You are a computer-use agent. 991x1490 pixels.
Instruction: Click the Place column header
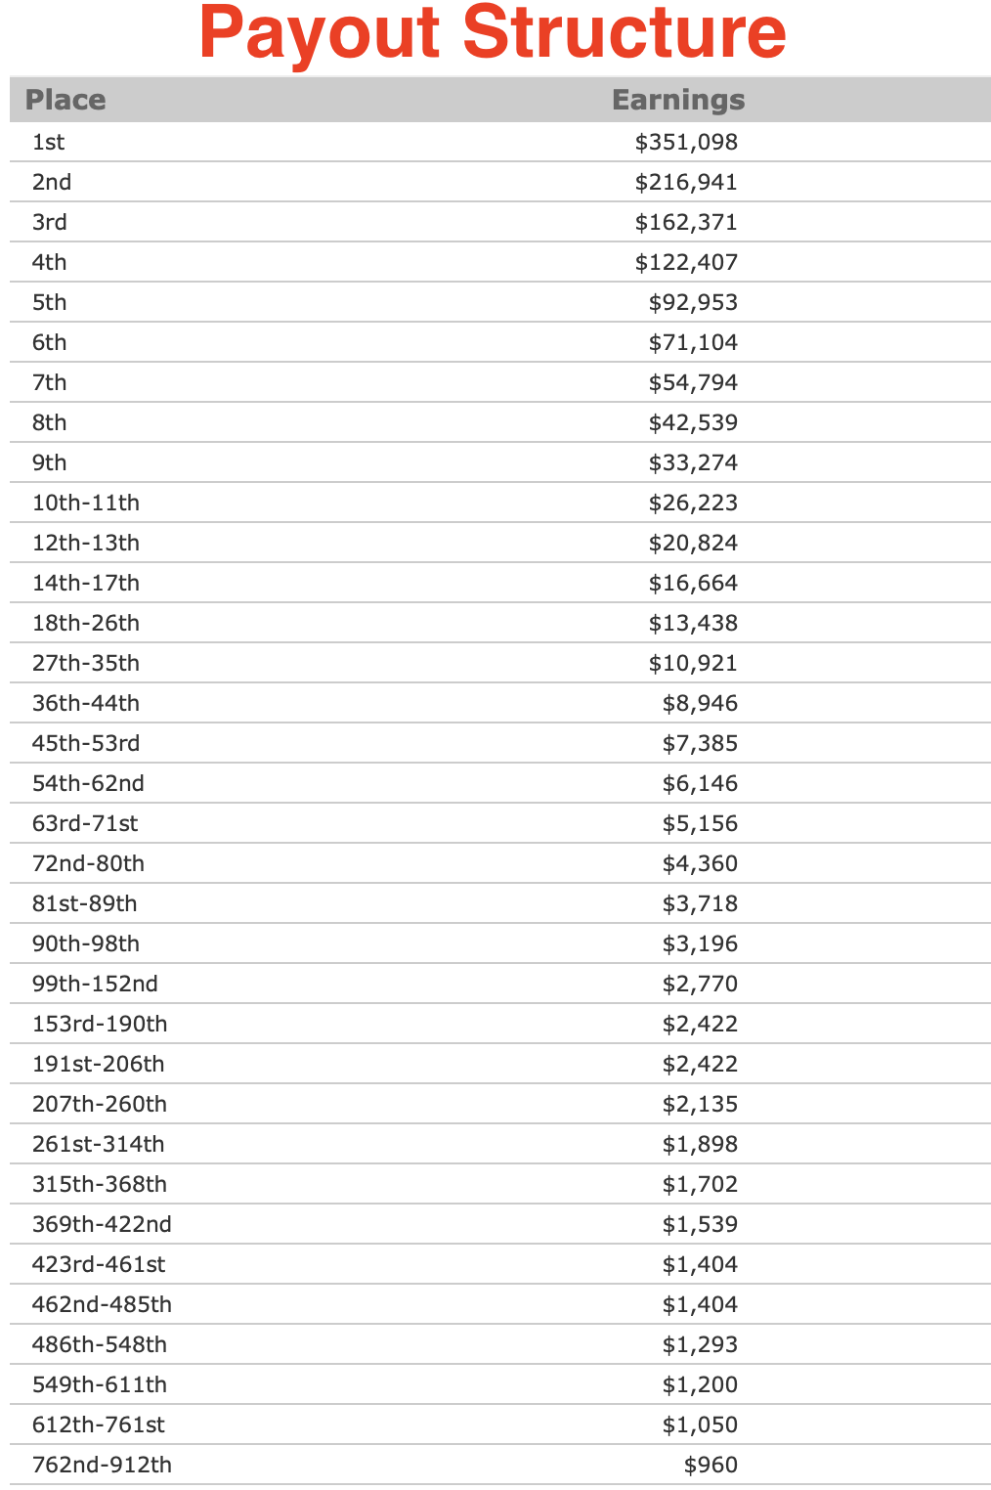(x=65, y=100)
